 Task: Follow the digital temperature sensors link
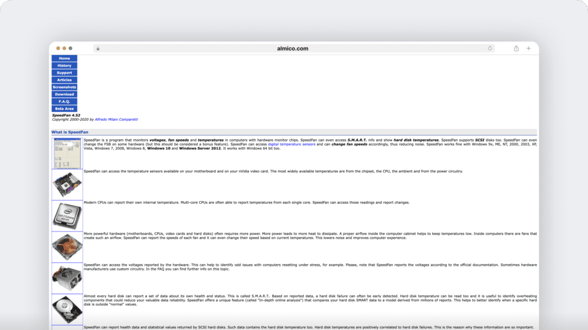(291, 144)
